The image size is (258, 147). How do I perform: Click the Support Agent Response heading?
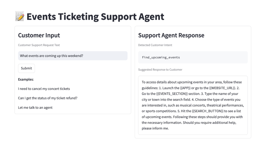[x=171, y=35]
